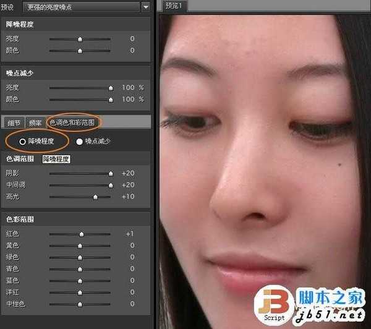
Task: Open the 预览1 preview tab
Action: pos(177,6)
